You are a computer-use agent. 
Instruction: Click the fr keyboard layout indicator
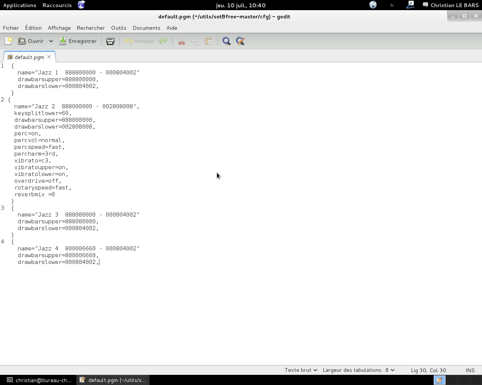pos(392,5)
